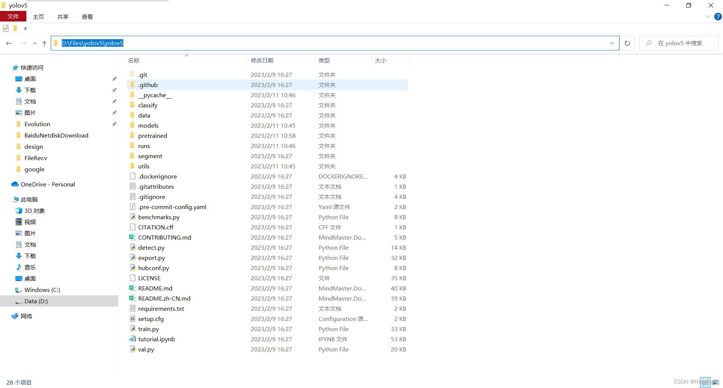Go up one folder level
The image size is (723, 388).
pos(44,43)
